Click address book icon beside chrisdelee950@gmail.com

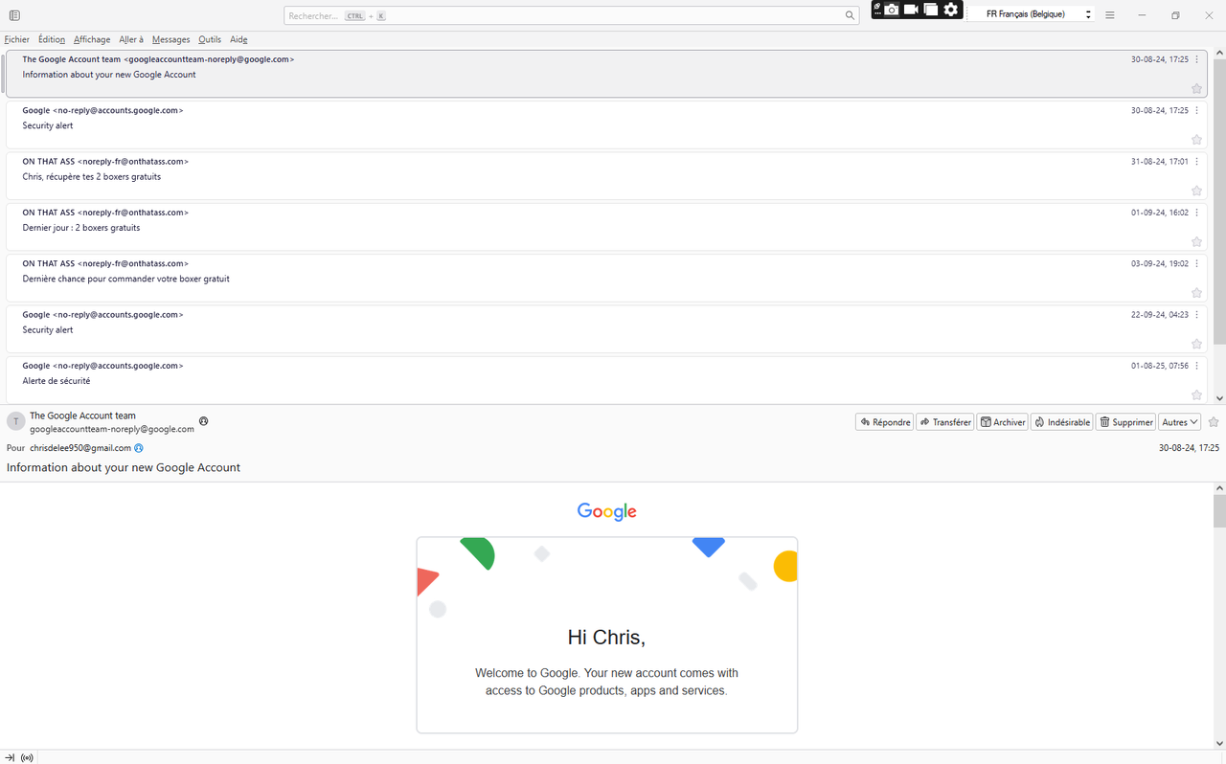coord(139,448)
